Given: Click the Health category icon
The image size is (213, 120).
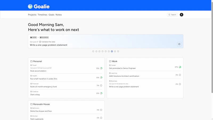Looking at the screenshot, I should click(31, 76).
